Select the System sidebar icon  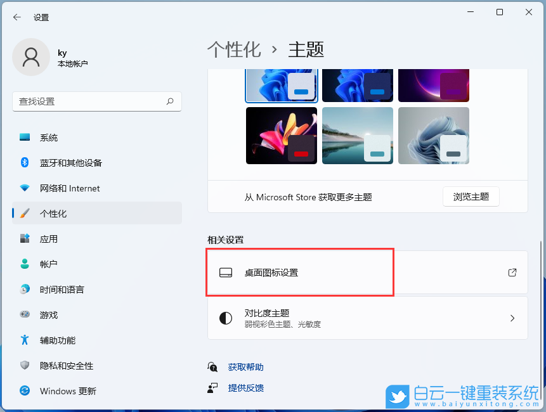pyautogui.click(x=25, y=137)
